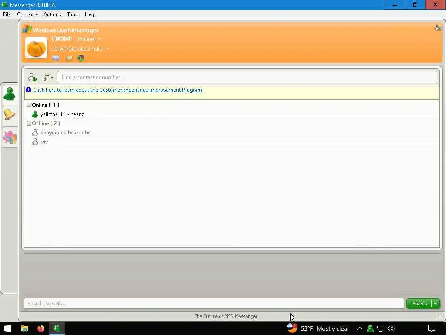Image resolution: width=446 pixels, height=335 pixels.
Task: Click the info icon beside the program link
Action: pyautogui.click(x=28, y=90)
